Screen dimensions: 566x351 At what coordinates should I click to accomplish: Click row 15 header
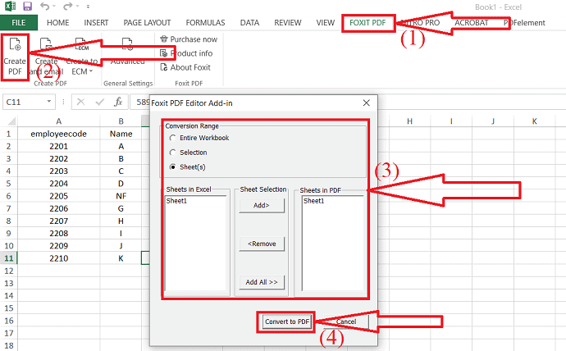(x=9, y=308)
